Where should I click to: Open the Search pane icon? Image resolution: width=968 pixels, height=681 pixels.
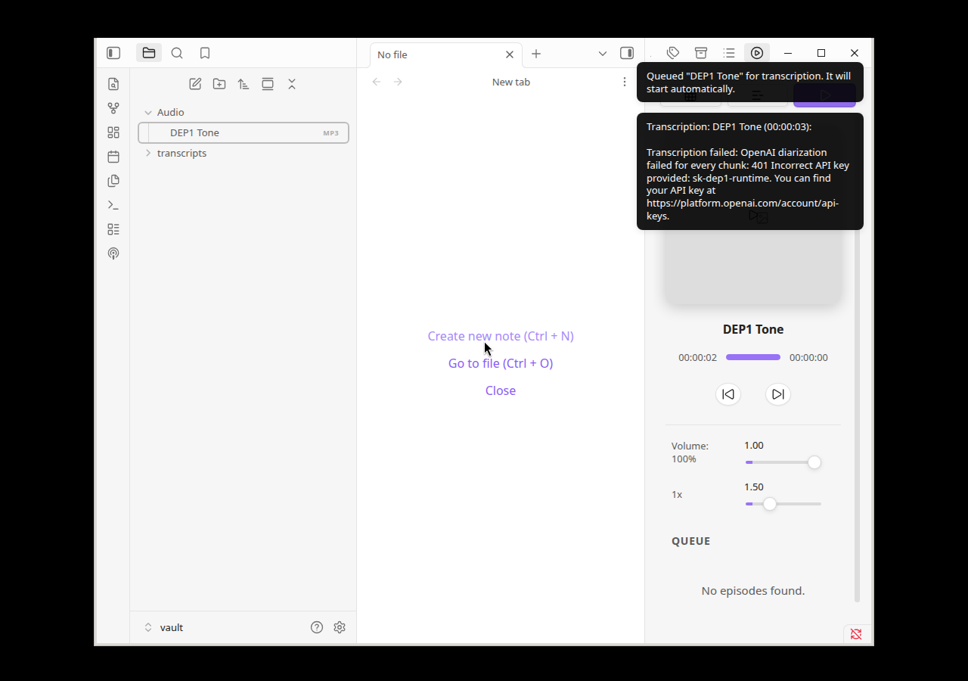coord(177,53)
